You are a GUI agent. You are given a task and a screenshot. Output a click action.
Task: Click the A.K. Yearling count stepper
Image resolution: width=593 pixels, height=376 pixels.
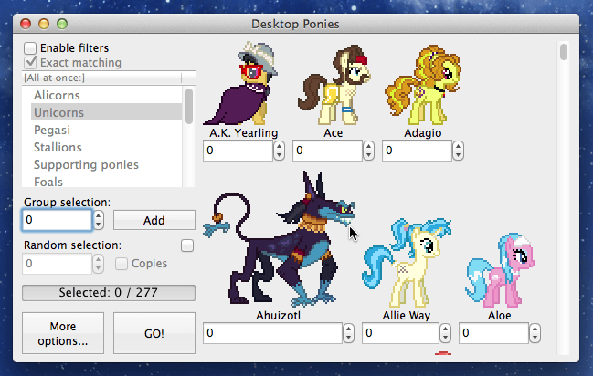(279, 151)
